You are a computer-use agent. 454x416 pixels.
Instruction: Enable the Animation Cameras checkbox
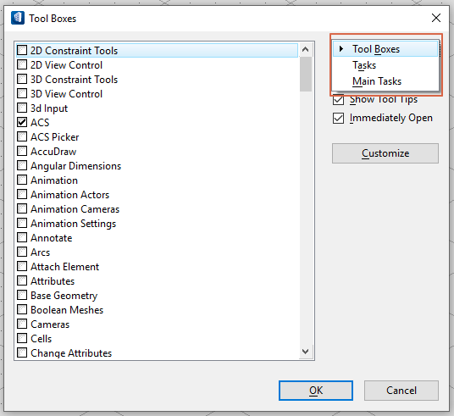tap(22, 208)
